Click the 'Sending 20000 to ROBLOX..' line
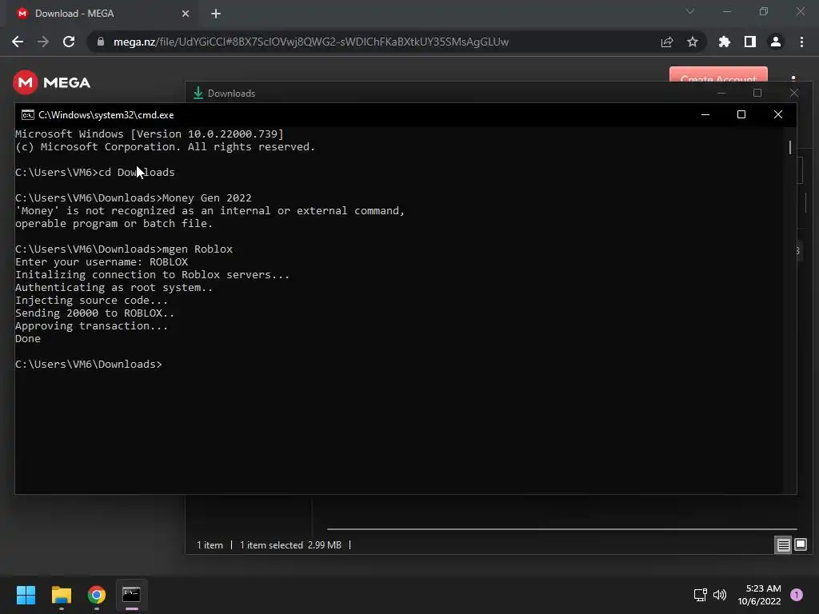The image size is (819, 614). pos(94,313)
